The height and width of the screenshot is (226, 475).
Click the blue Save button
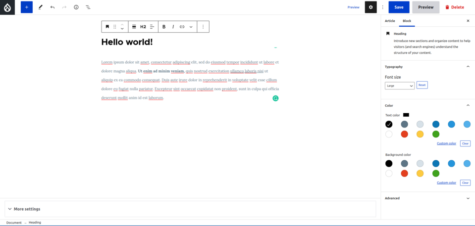399,7
